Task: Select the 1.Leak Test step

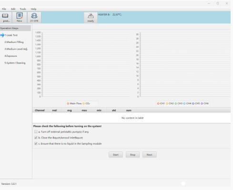Action: tap(11, 35)
